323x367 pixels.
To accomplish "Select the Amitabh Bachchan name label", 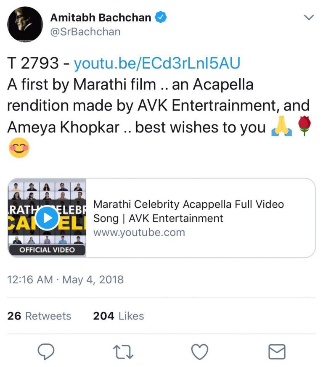I will tap(102, 17).
